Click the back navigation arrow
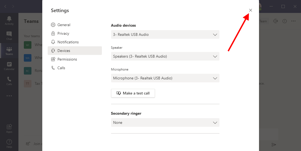The image size is (301, 151). pyautogui.click(x=5, y=6)
